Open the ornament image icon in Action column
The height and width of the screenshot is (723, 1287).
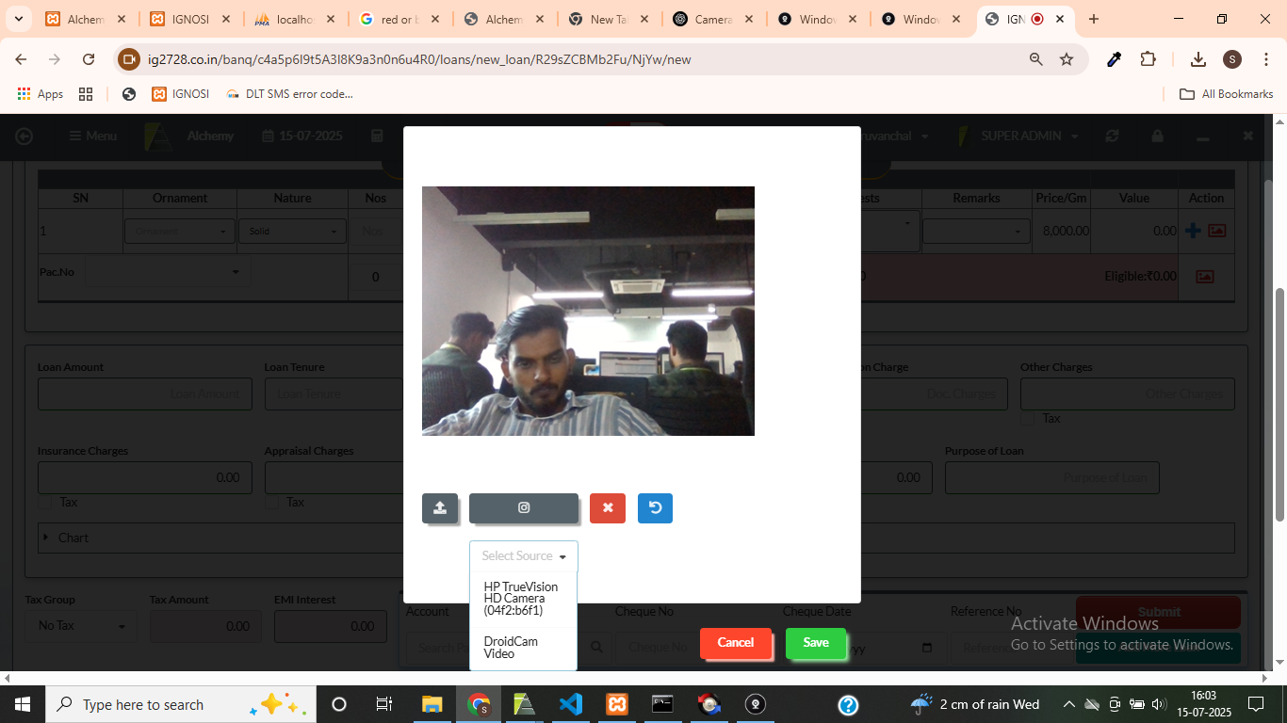point(1217,231)
